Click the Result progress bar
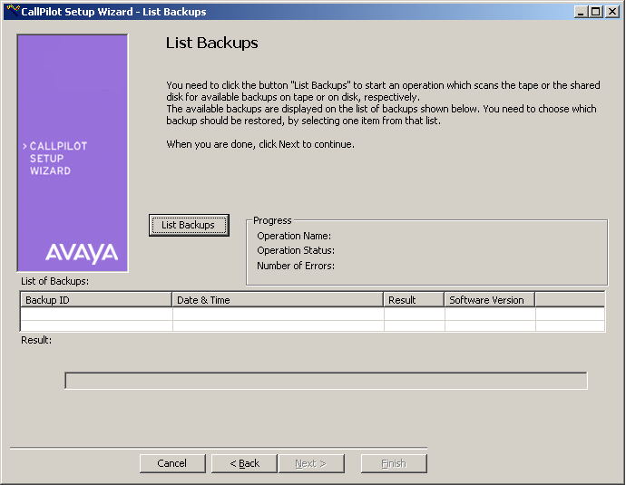This screenshot has height=485, width=626. (326, 381)
